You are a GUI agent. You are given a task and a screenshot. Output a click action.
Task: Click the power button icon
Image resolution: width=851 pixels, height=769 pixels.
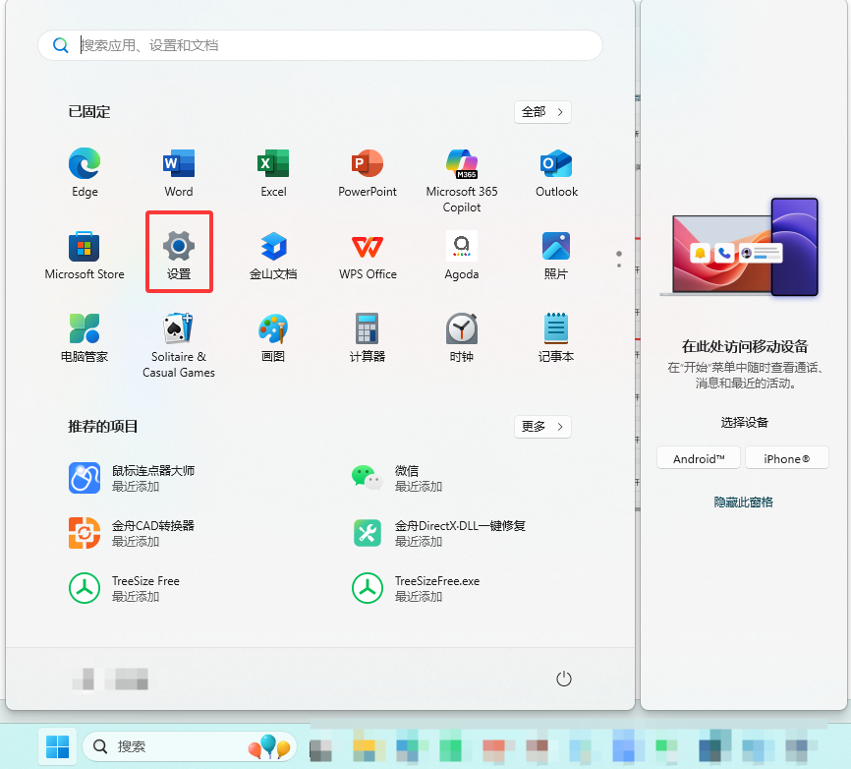point(564,679)
